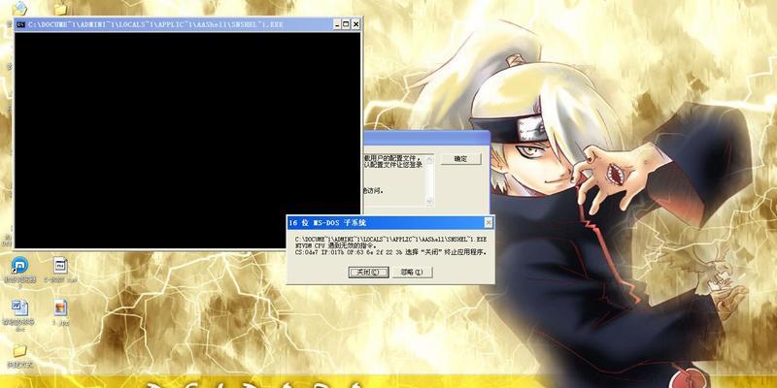This screenshot has width=777, height=388.
Task: Click the NTVDM CPU error message line
Action: [336, 245]
